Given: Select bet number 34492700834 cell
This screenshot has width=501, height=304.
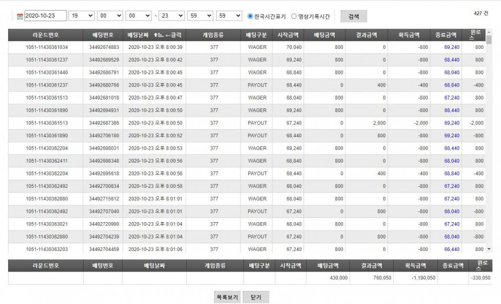Looking at the screenshot, I should (104, 186).
